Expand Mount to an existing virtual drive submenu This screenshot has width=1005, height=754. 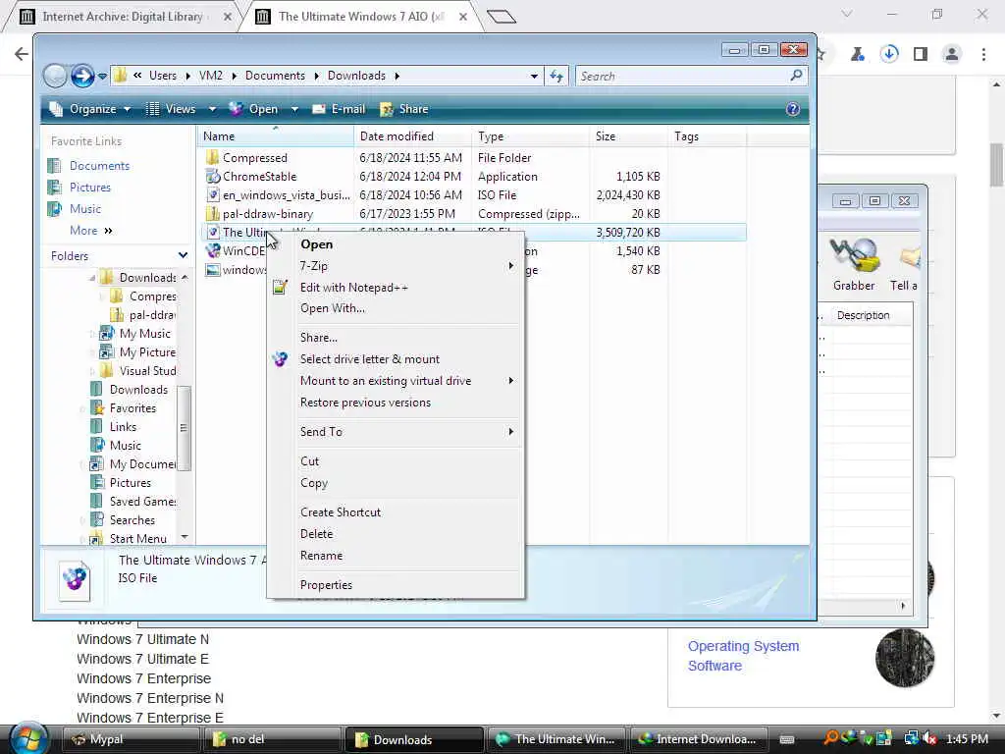click(x=510, y=380)
